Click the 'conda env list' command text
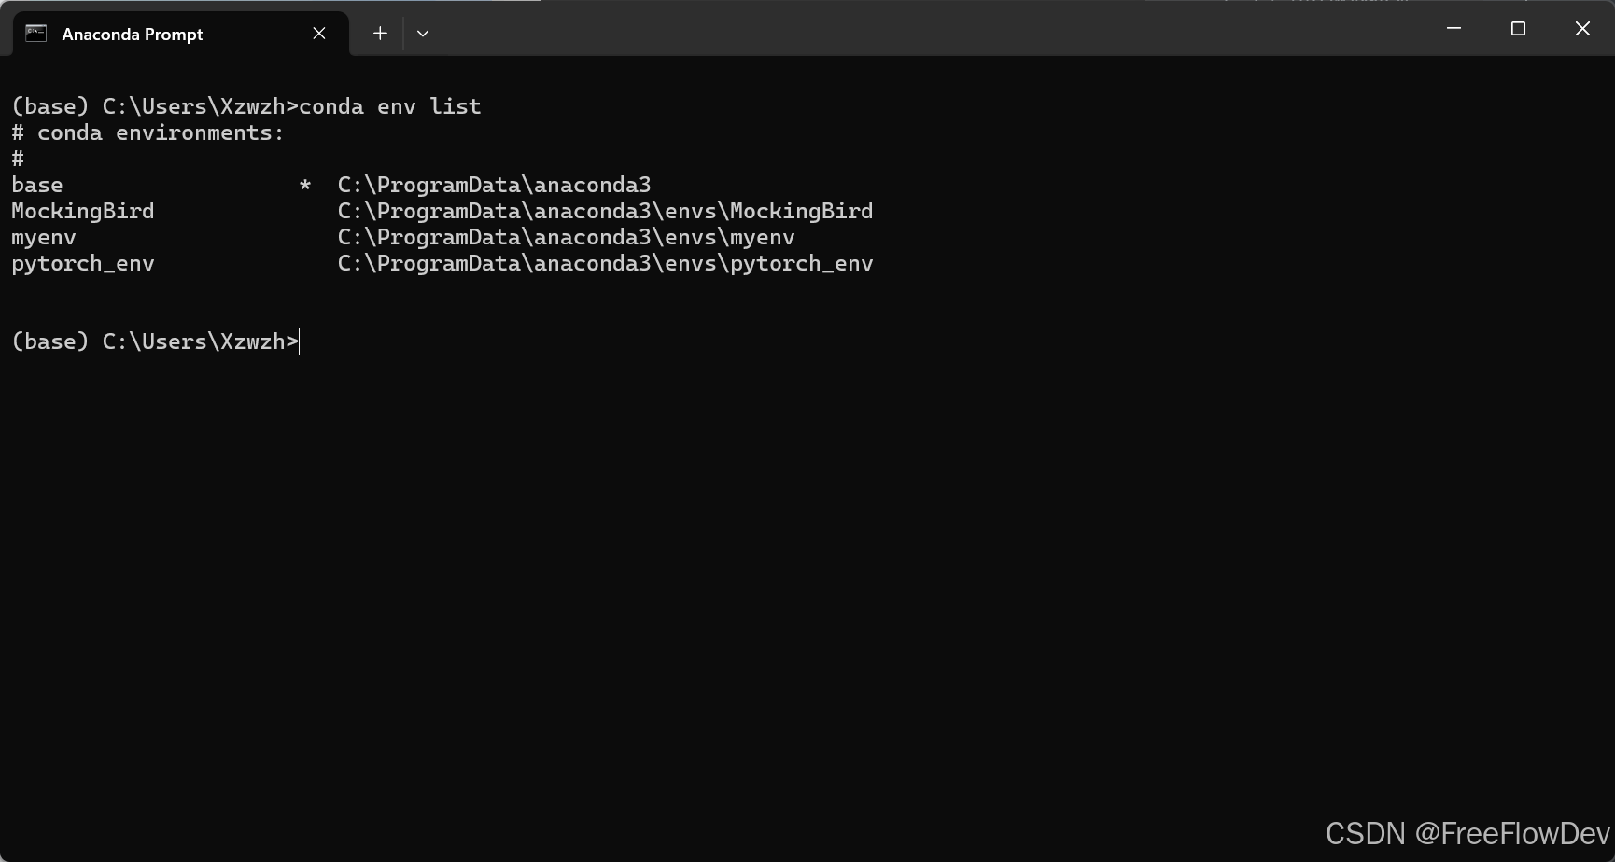1615x862 pixels. 390,106
